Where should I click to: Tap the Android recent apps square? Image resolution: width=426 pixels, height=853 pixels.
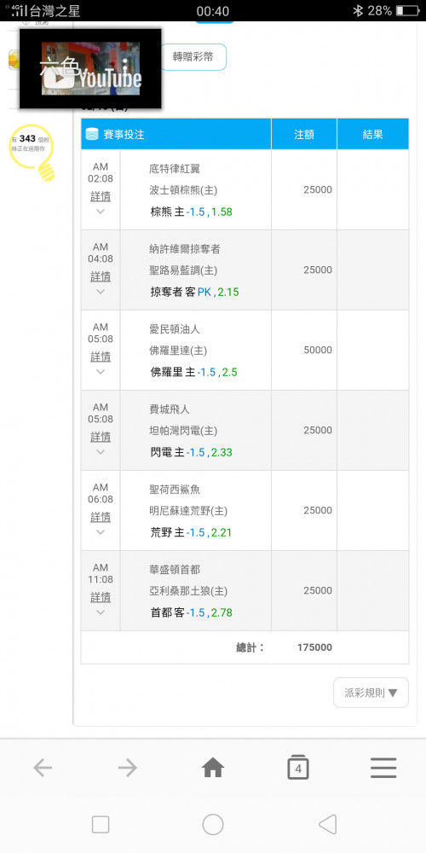click(x=101, y=825)
